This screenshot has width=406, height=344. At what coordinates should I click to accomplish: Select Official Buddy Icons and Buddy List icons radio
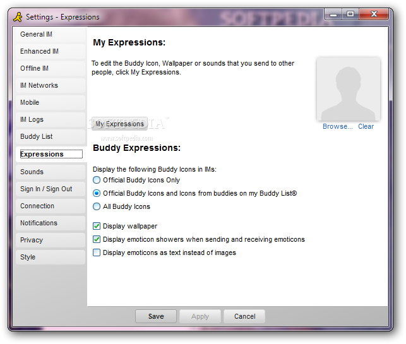pyautogui.click(x=97, y=193)
